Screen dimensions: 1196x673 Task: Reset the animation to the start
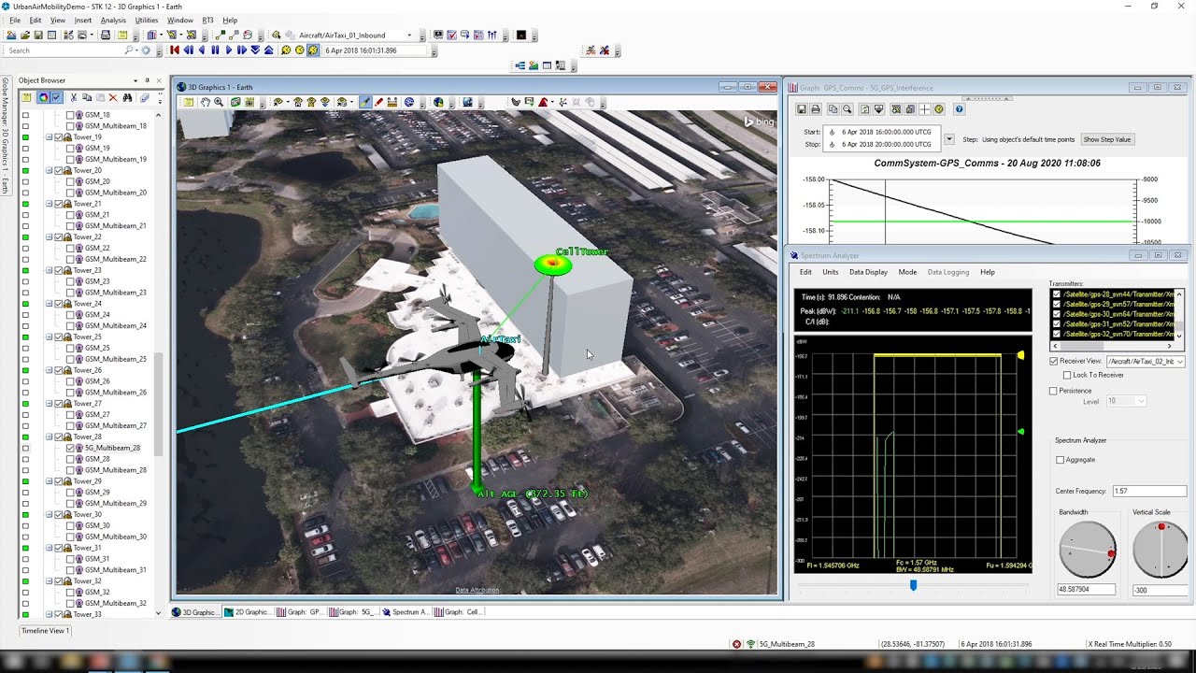(x=176, y=50)
